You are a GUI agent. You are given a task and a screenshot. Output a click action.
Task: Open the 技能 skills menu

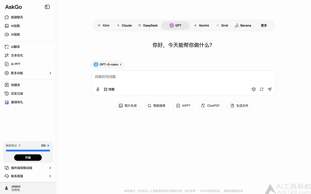coord(109,89)
